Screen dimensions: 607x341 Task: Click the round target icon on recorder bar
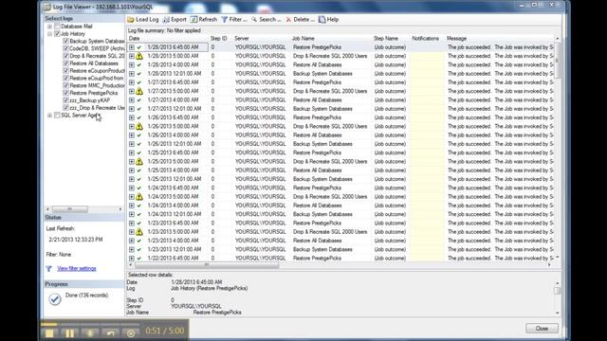click(131, 333)
